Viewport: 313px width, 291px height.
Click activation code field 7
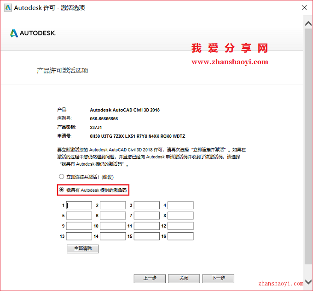pos(147,216)
